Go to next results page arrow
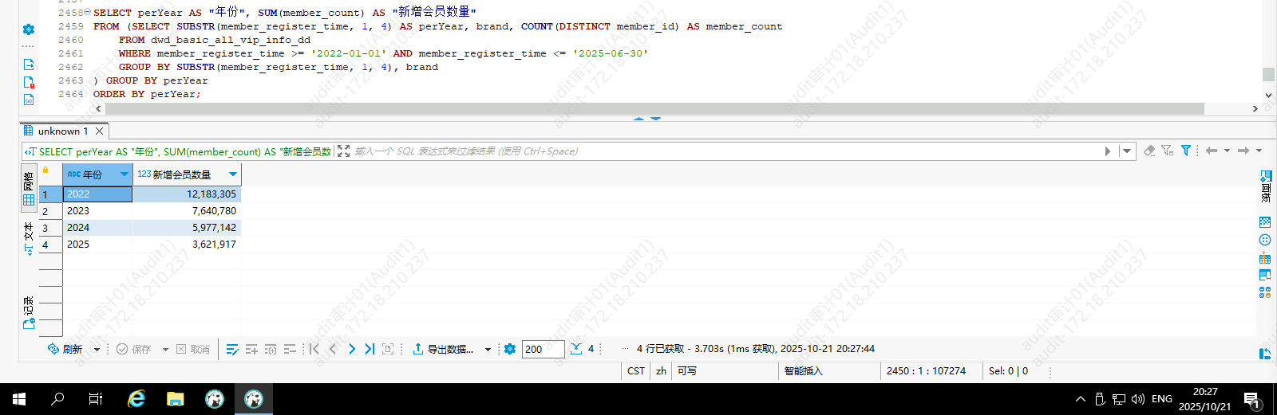1277x415 pixels. 351,349
